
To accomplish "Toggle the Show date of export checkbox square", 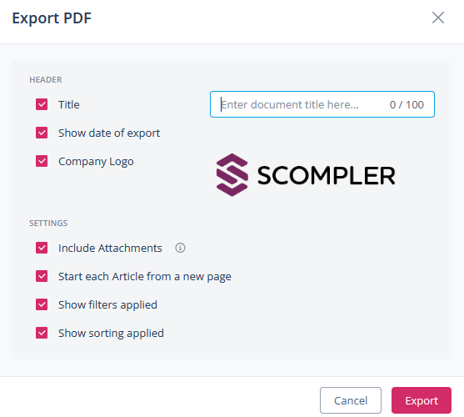I will click(x=42, y=133).
